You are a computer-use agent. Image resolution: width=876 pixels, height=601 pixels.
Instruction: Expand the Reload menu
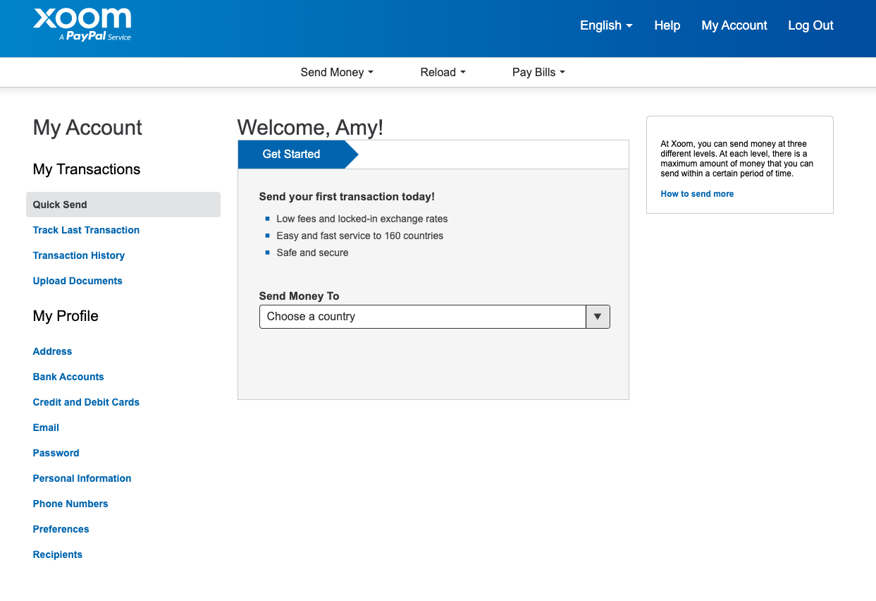[x=443, y=72]
